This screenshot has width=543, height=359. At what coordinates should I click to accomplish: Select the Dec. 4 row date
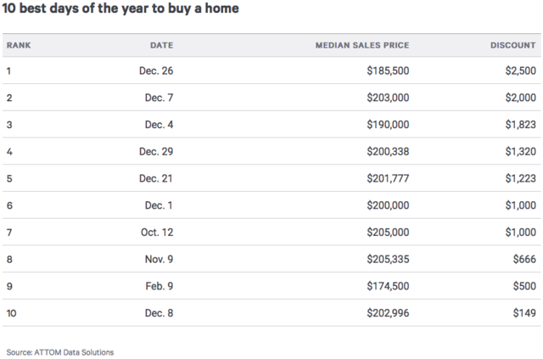[159, 125]
